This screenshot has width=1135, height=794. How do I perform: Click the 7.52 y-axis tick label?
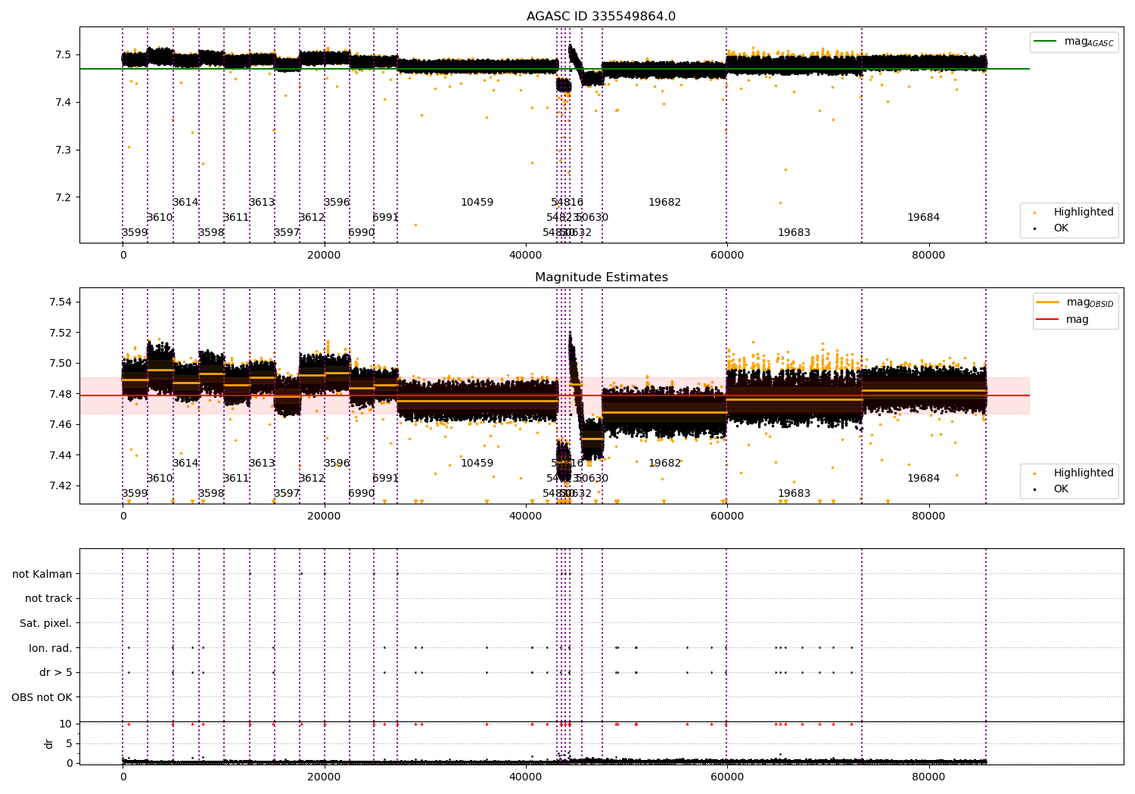(60, 333)
